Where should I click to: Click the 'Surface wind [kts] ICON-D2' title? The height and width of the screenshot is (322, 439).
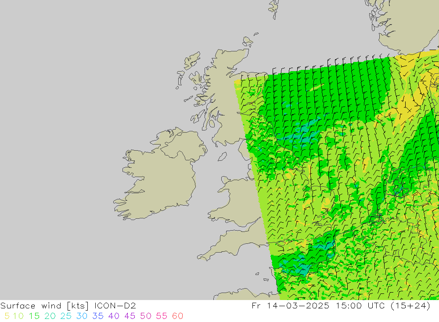(x=68, y=305)
